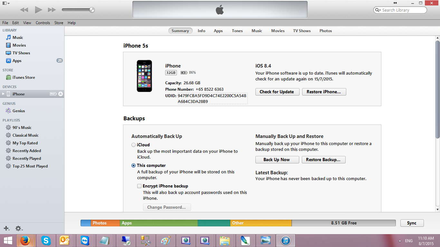Open TeamViewer from the taskbar

click(85, 241)
